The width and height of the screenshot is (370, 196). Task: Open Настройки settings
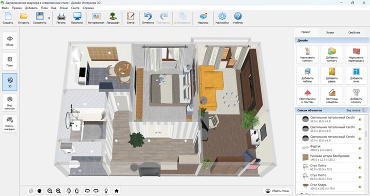tap(222, 18)
